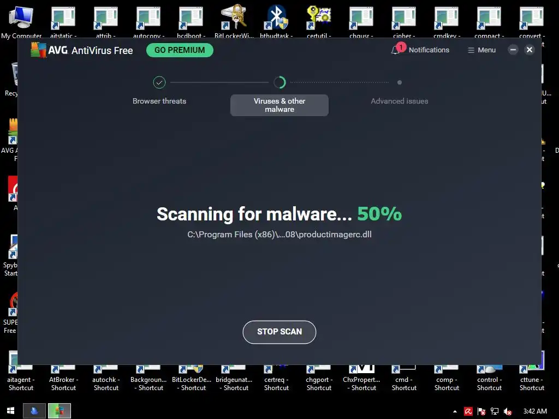Viewport: 559px width, 419px height.
Task: Select the 'chgport - Shortcut' desktop item
Action: pyautogui.click(x=319, y=378)
